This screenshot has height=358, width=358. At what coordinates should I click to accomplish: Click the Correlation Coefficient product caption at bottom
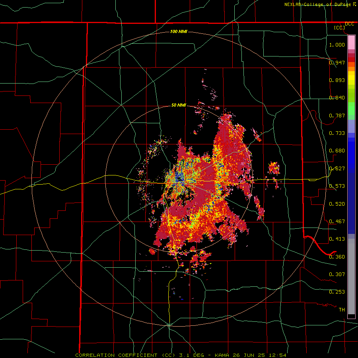point(181,355)
